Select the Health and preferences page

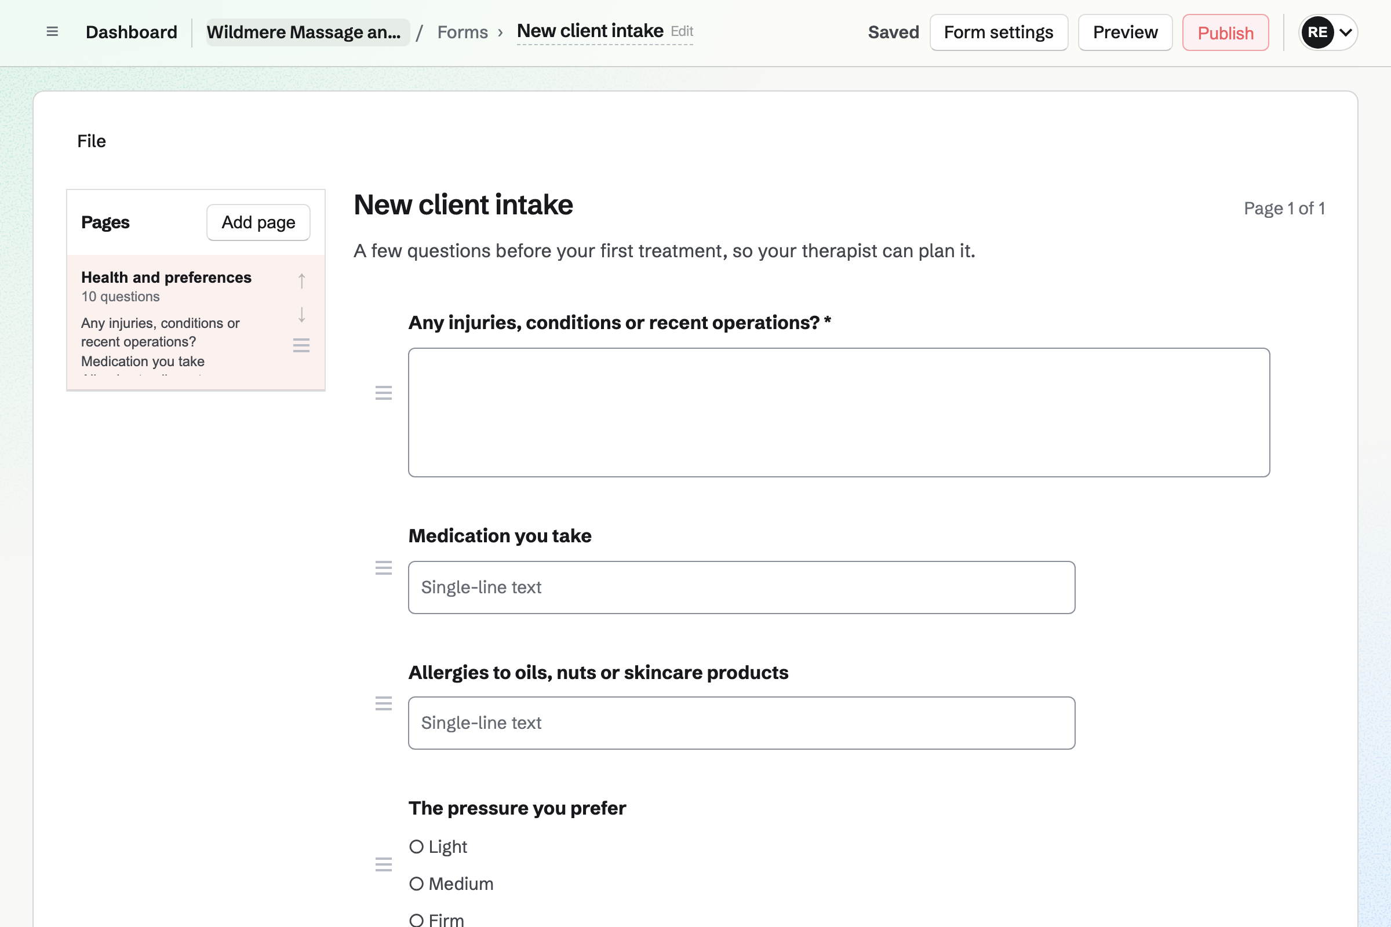pos(196,322)
